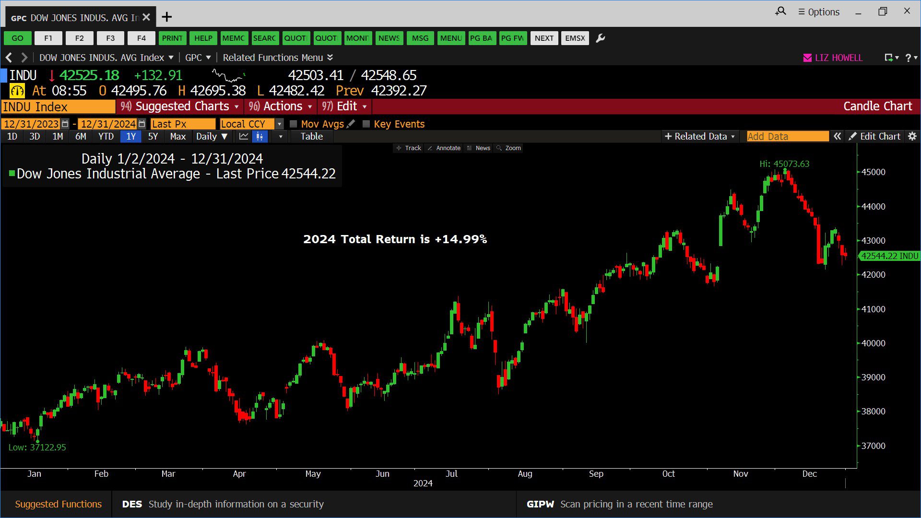Select the chart Zoom tool
This screenshot has width=921, height=518.
coord(508,148)
